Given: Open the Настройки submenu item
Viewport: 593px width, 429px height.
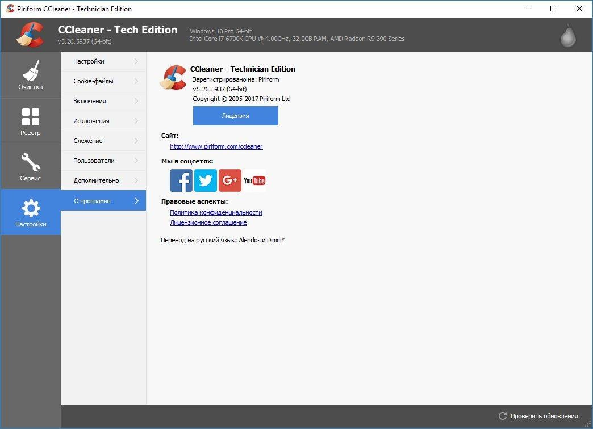Looking at the screenshot, I should pos(103,61).
